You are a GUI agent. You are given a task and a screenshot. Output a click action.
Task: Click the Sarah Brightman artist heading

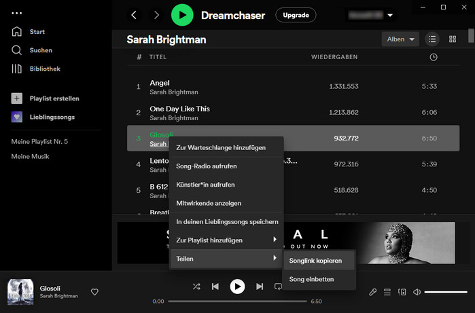(x=166, y=39)
